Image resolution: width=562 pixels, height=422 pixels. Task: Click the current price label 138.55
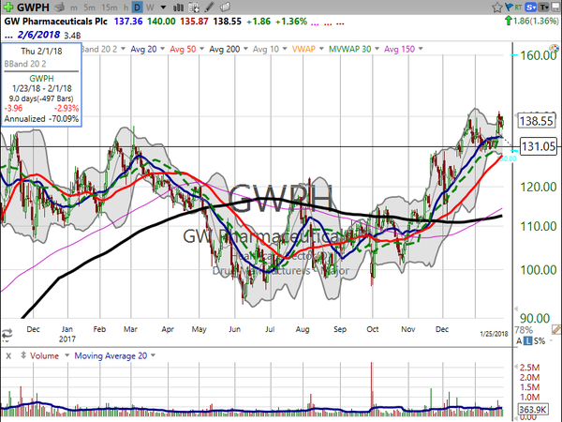[536, 121]
